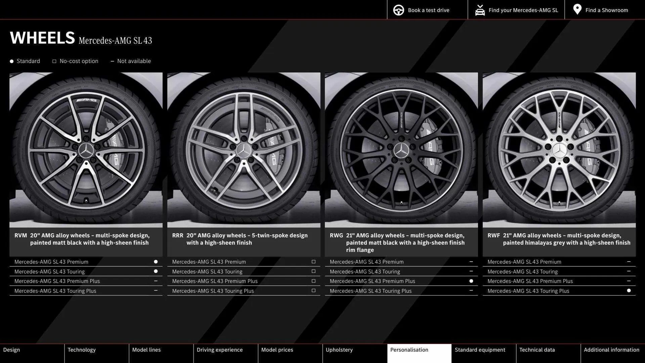
Task: Select the no-cost option square for RRR Premium Plus
Action: tap(313, 281)
